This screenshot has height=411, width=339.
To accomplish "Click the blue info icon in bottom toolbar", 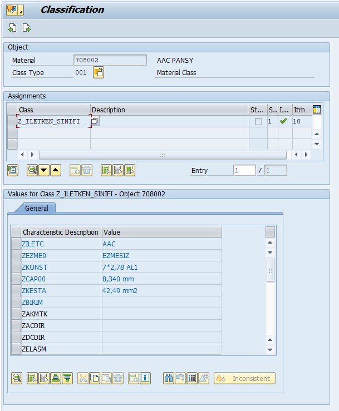I will coord(145,378).
